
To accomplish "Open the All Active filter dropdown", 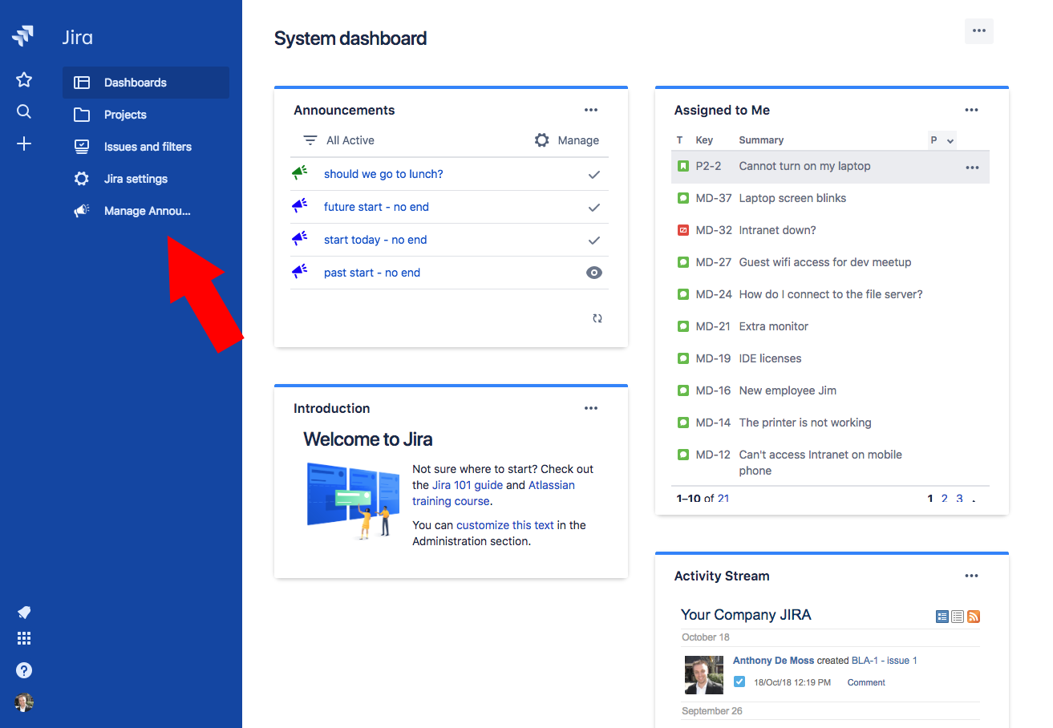I will pos(350,140).
